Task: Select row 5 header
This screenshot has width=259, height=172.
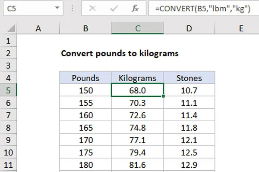Action: tap(8, 90)
